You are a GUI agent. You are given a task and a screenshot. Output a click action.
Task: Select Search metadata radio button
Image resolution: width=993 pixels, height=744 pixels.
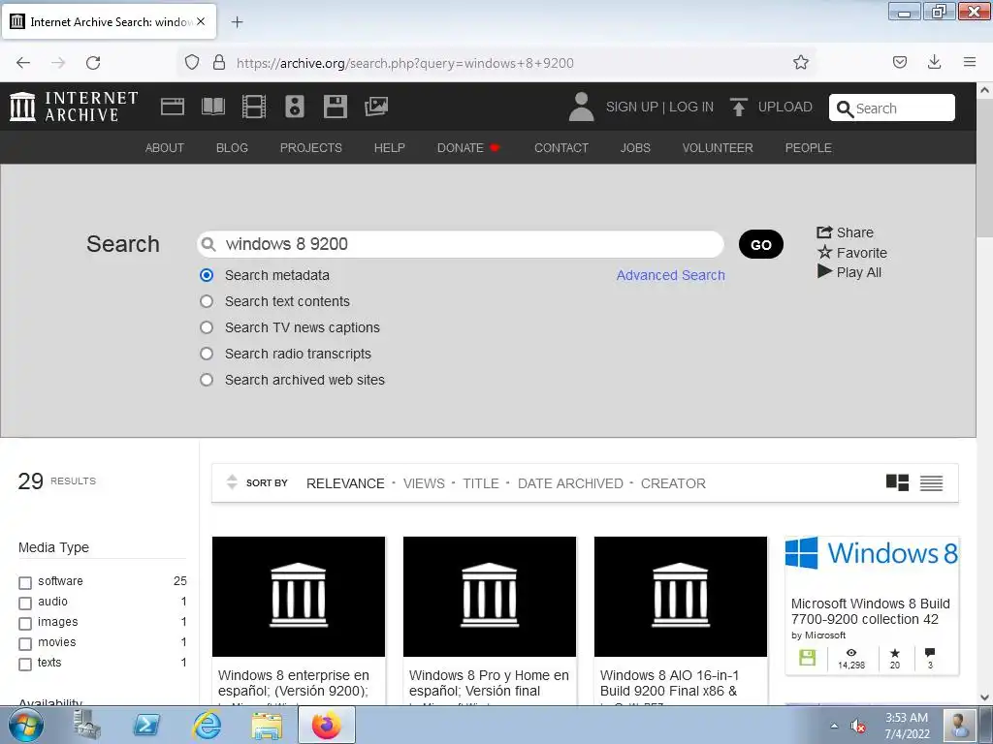pos(207,275)
